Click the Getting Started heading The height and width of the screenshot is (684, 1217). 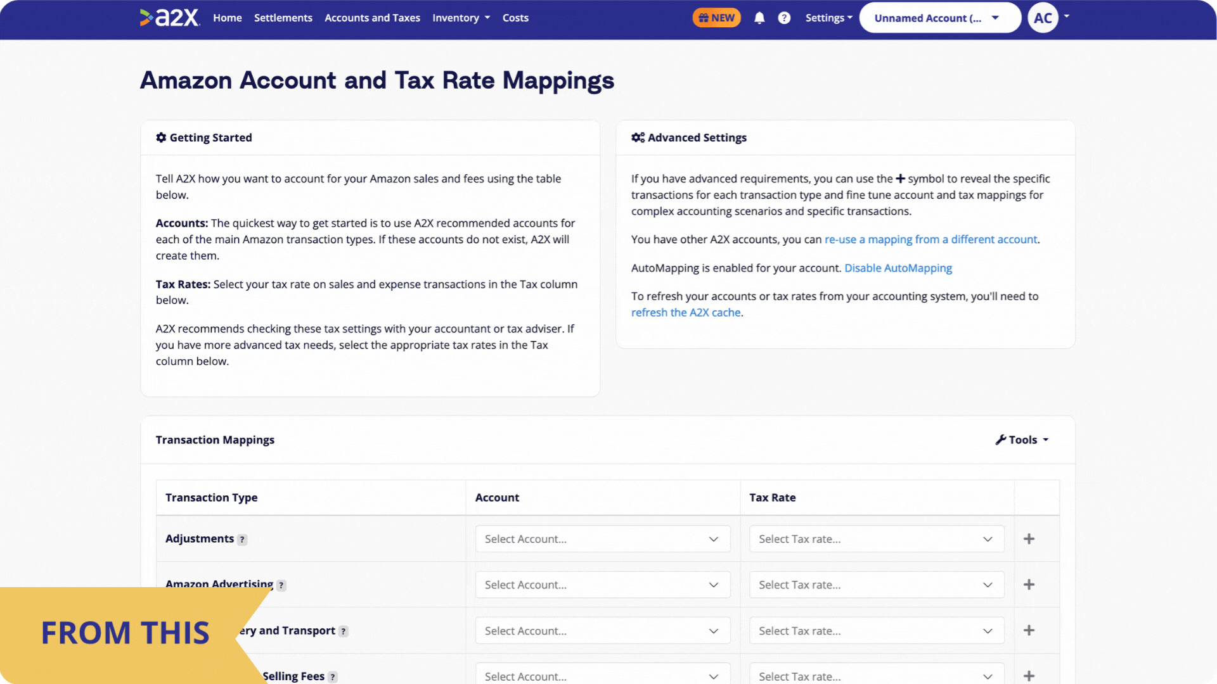pyautogui.click(x=210, y=137)
